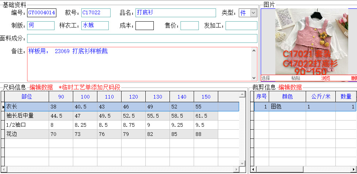357x174 pixels.
Task: Click the size 150 column header
Action: 206,97
